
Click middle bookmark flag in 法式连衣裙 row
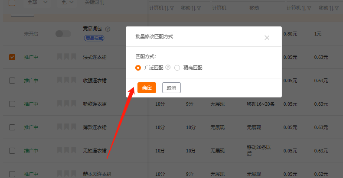[x=66, y=57]
